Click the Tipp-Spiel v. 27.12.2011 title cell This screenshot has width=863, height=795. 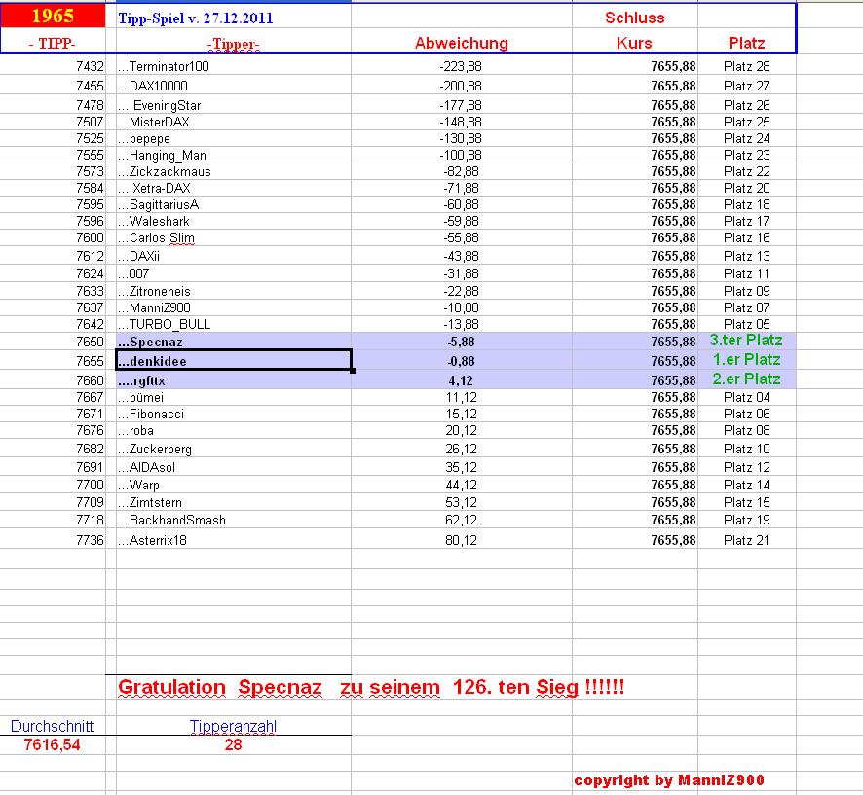194,18
